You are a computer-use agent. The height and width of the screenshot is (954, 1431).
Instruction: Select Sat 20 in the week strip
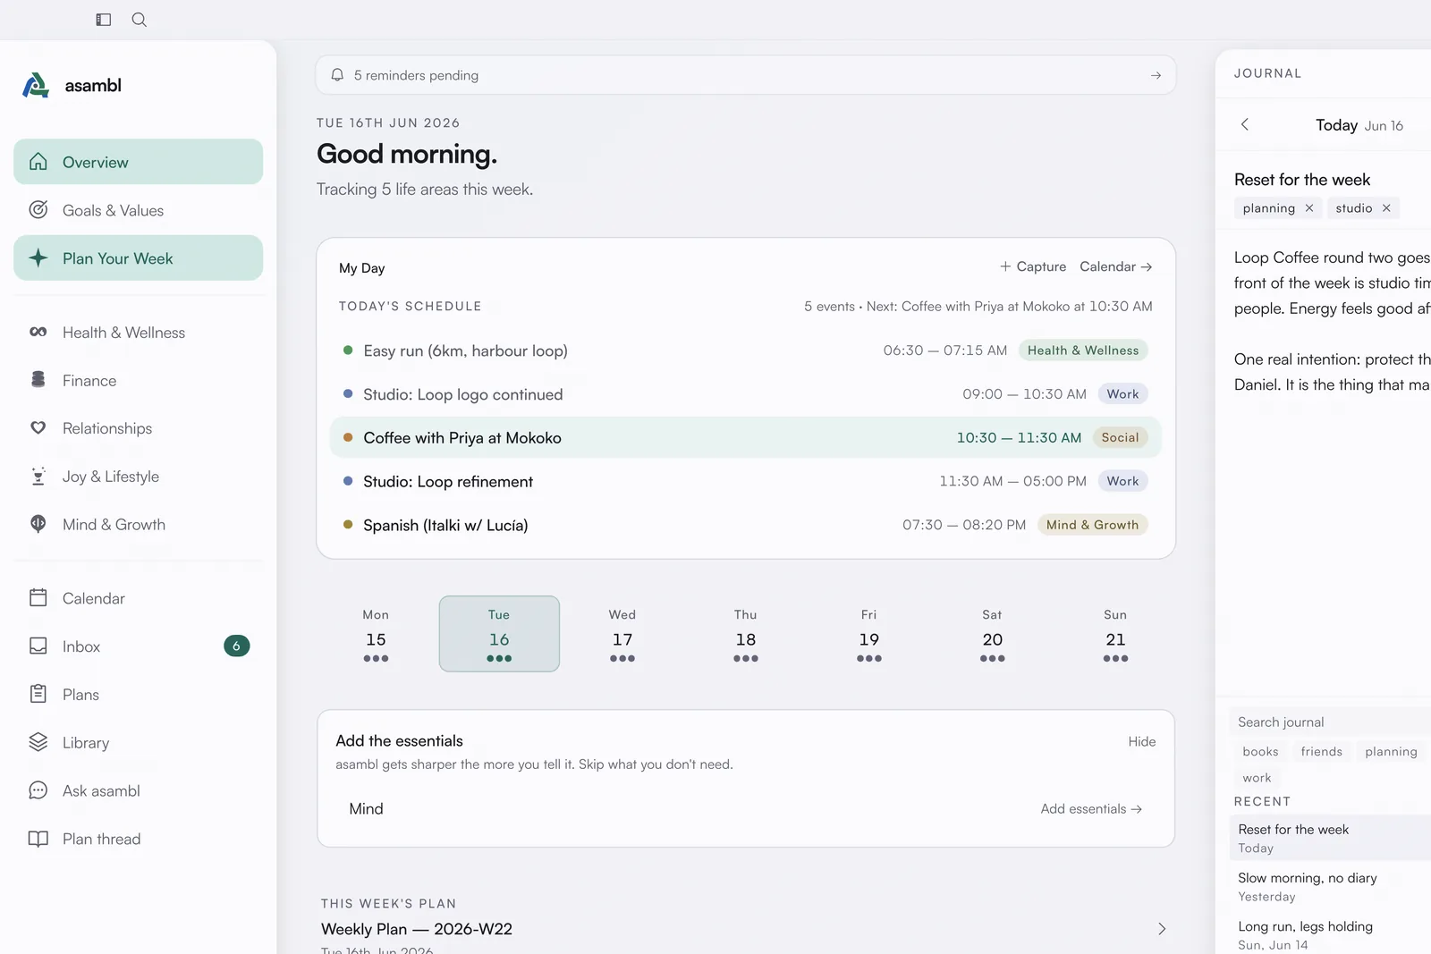coord(992,634)
